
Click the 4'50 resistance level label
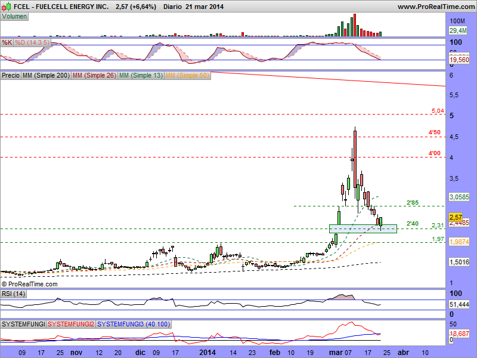435,132
